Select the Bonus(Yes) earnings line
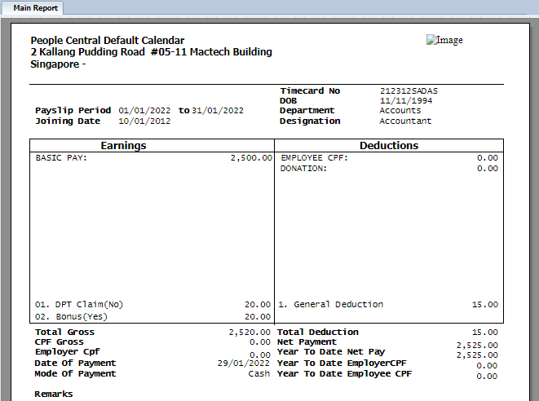The image size is (539, 401). pos(71,316)
